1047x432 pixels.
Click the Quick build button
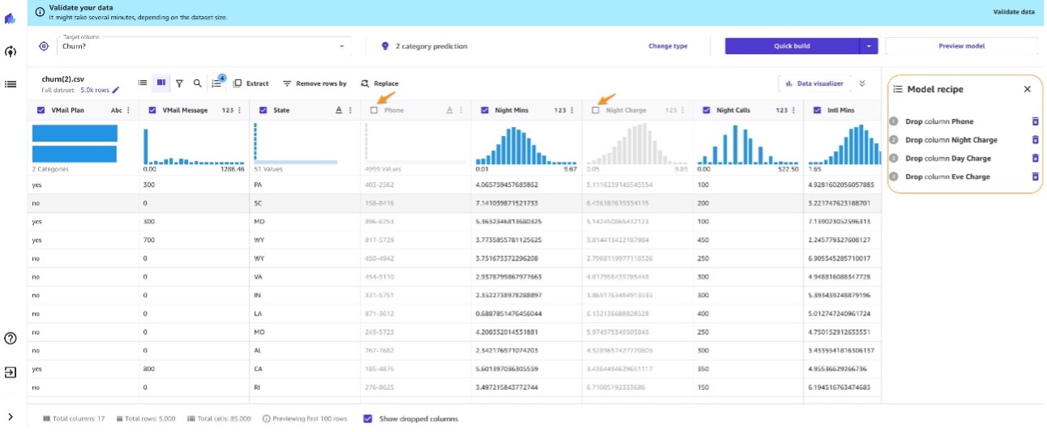(792, 46)
